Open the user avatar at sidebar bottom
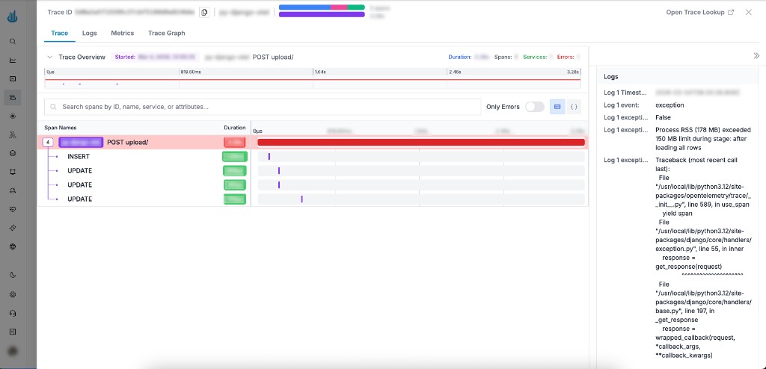The height and width of the screenshot is (369, 766). [13, 351]
